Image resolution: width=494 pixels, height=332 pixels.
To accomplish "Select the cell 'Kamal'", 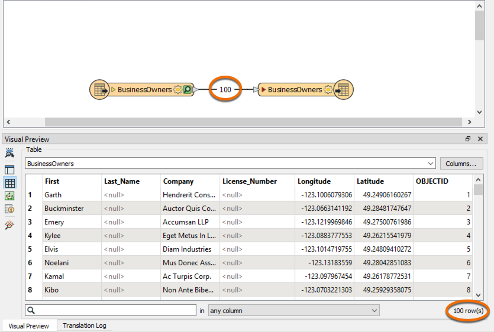I will coord(72,276).
